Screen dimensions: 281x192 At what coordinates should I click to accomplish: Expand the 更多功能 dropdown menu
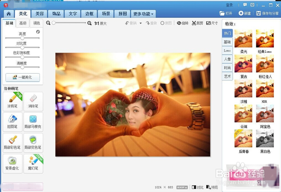coord(143,14)
